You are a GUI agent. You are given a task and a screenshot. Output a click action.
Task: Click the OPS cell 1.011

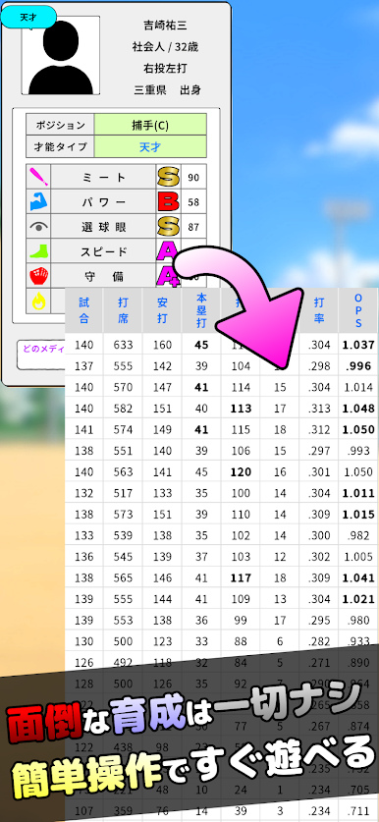pyautogui.click(x=358, y=493)
